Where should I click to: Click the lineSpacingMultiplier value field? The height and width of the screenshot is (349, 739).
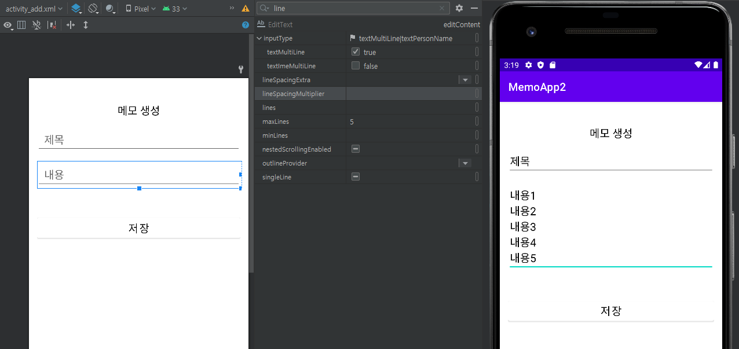click(409, 94)
